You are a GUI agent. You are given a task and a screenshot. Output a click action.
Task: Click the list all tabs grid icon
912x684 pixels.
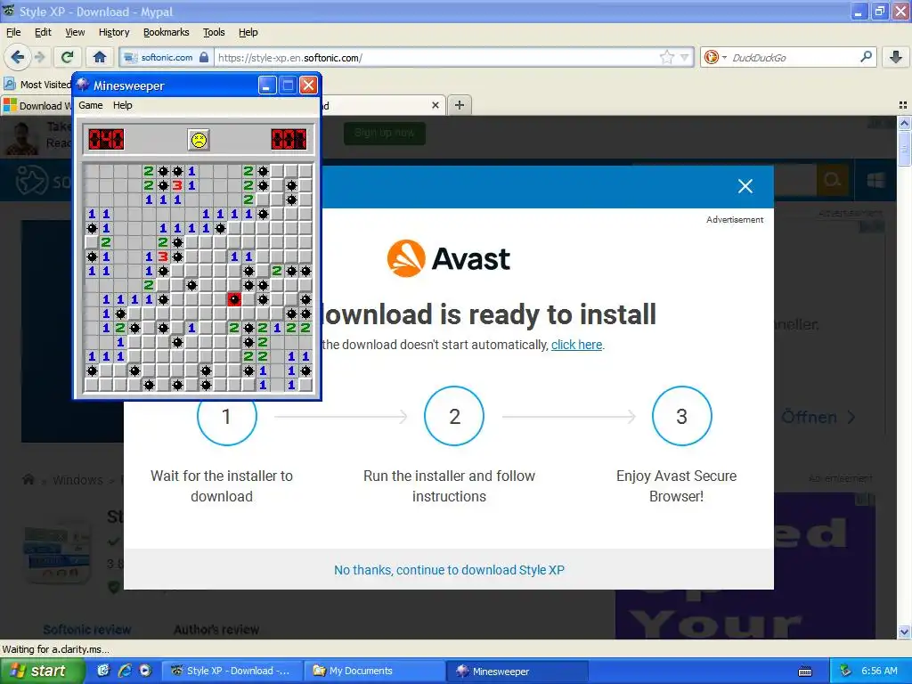903,105
